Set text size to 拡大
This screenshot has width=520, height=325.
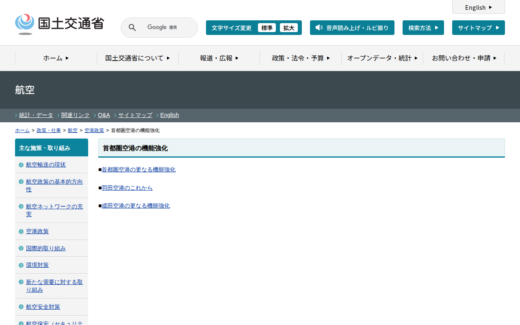point(289,28)
